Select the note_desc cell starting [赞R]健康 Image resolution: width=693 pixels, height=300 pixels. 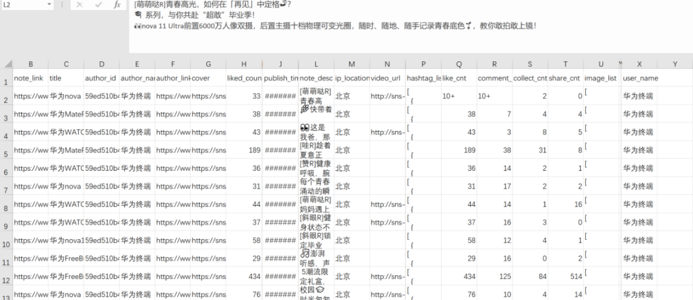(x=316, y=168)
